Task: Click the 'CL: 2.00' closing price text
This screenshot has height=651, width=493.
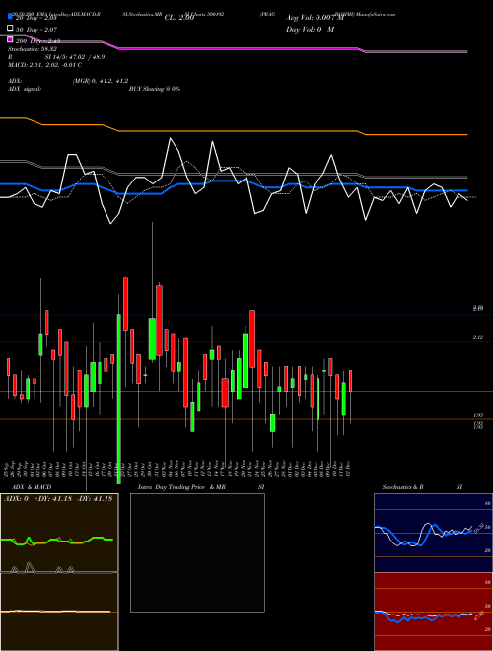Action: pyautogui.click(x=179, y=18)
